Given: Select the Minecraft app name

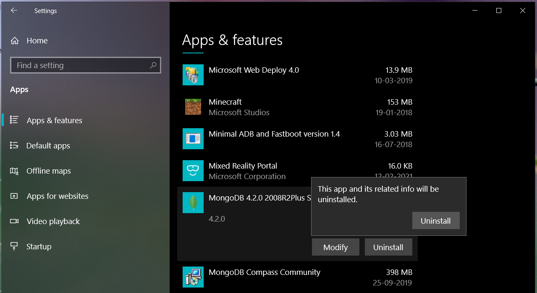Looking at the screenshot, I should (x=225, y=102).
